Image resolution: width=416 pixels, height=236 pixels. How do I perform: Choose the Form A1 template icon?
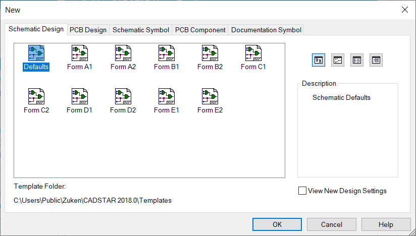pyautogui.click(x=80, y=53)
